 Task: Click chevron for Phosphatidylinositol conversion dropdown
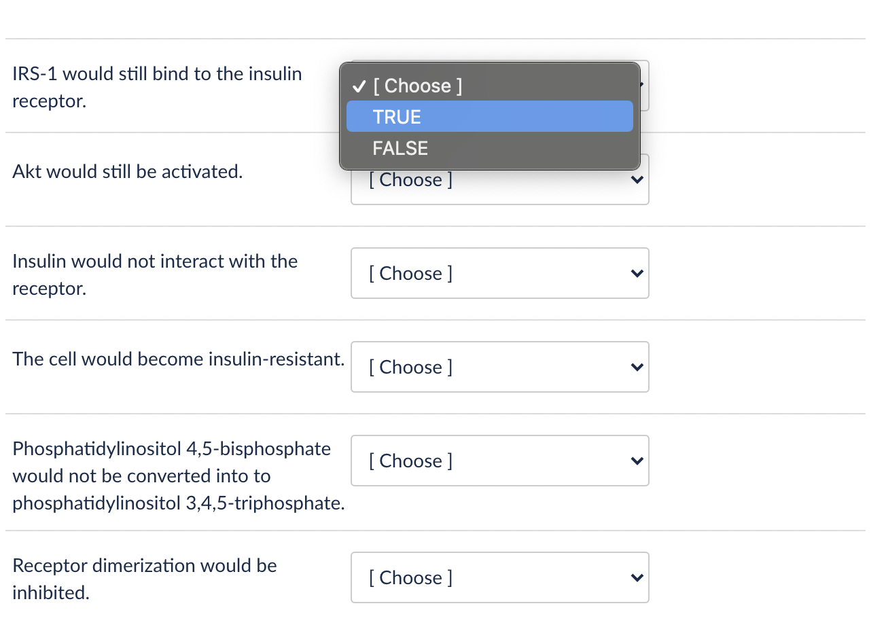637,461
